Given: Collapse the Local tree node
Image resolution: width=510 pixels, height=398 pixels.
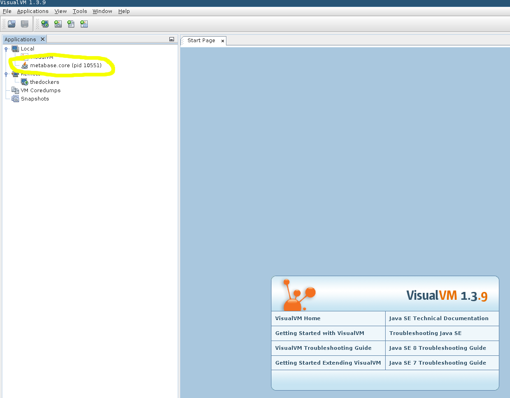Looking at the screenshot, I should tap(6, 49).
